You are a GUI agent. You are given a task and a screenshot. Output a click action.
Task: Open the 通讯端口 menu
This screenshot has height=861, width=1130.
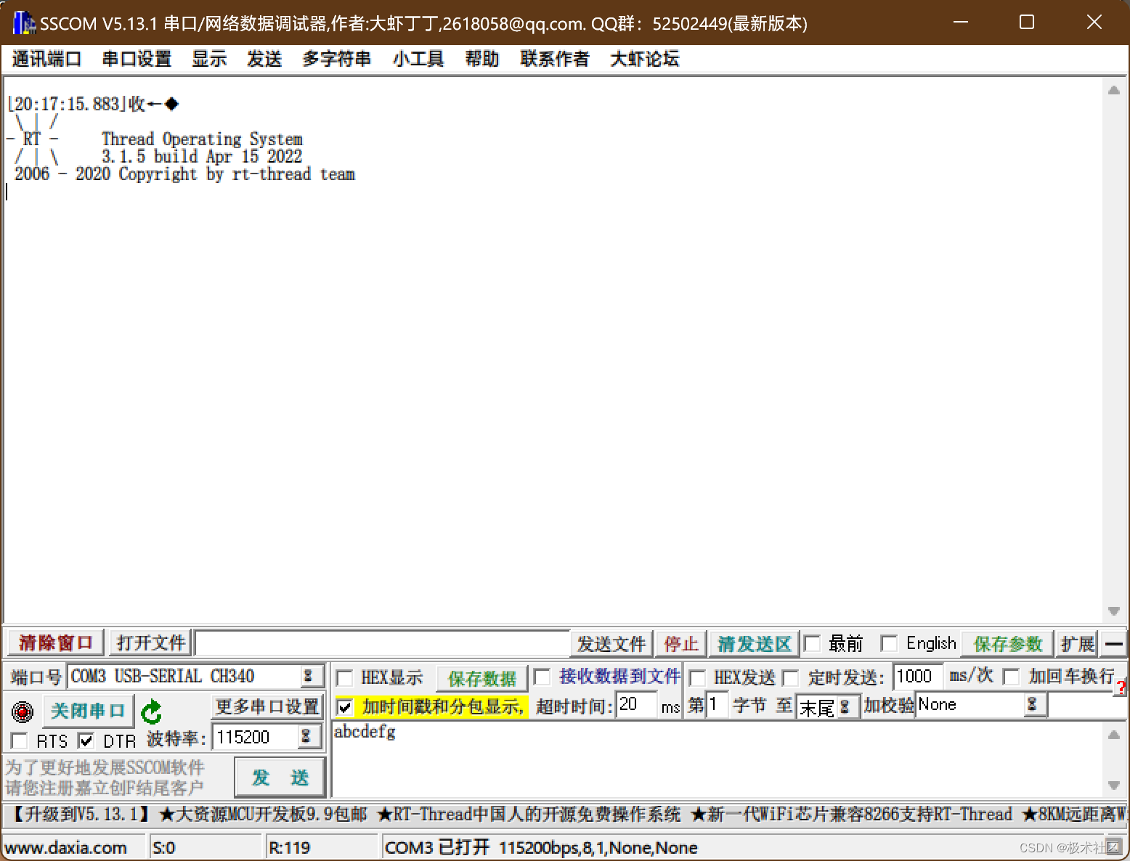pos(46,59)
